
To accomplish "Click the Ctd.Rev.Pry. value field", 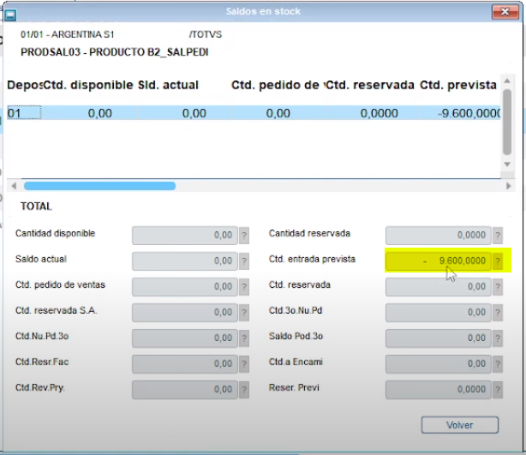I will click(x=185, y=390).
